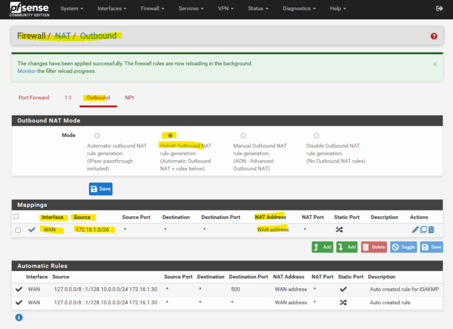Open the Firewall dropdown menu
Viewport: 453px width, 329px height.
[152, 9]
